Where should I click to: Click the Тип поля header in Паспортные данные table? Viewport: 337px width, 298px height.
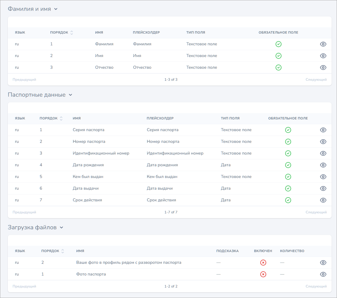coord(230,118)
